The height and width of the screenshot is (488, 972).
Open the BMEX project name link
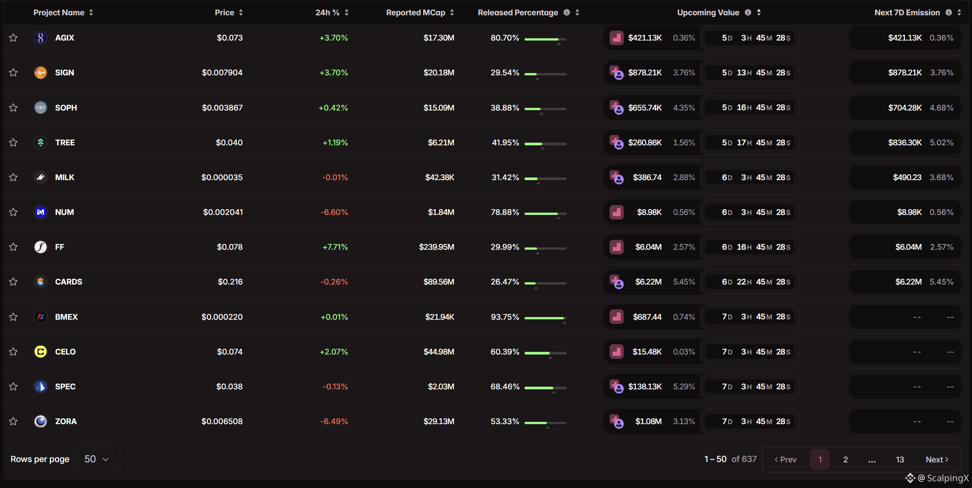[x=66, y=317]
